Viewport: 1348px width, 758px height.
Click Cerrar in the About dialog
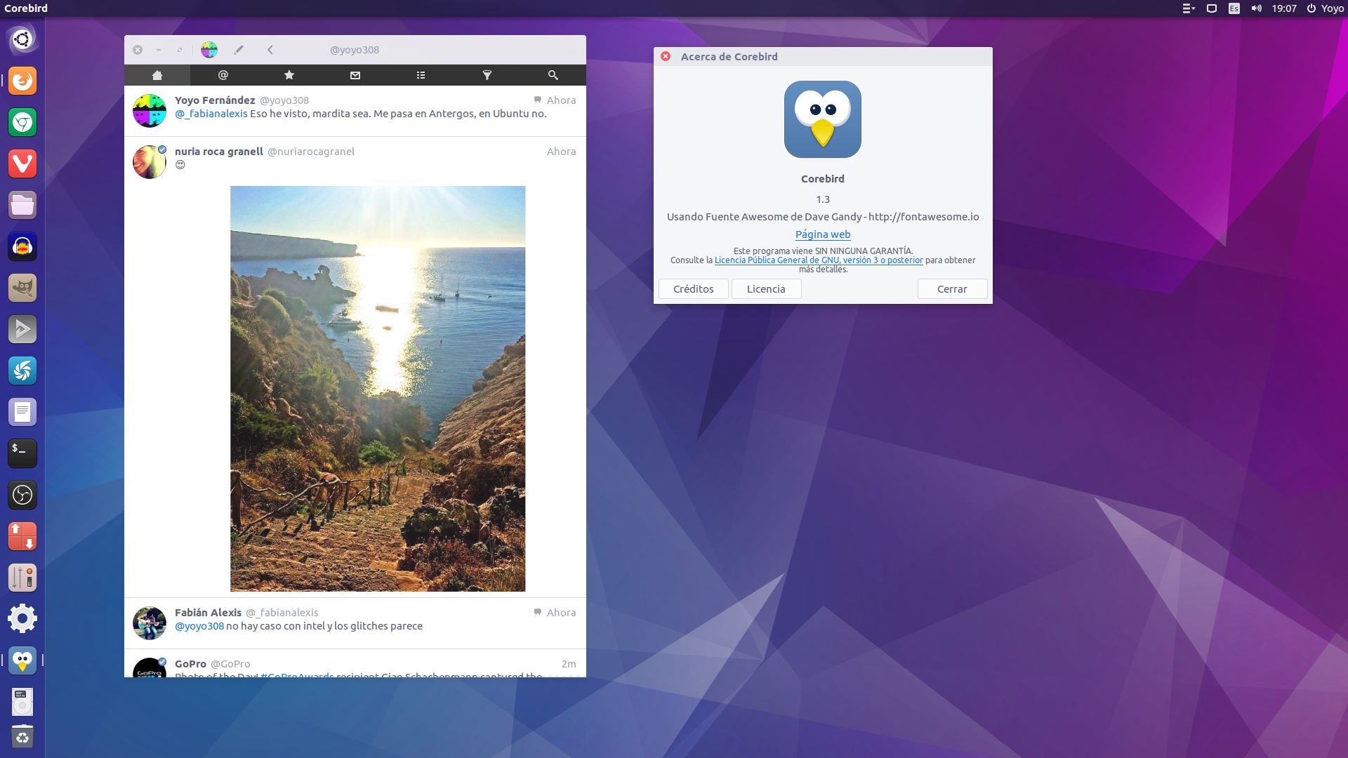coord(952,289)
